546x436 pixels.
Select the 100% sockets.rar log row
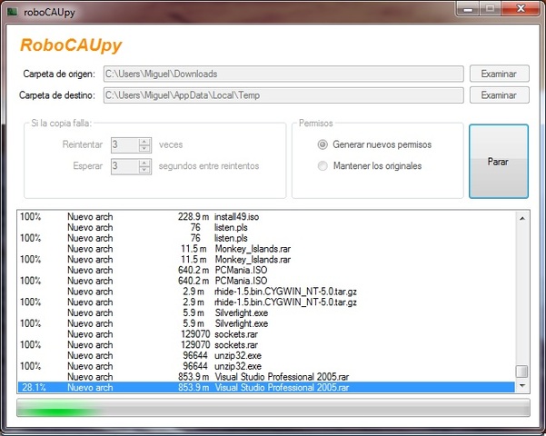tap(266, 345)
